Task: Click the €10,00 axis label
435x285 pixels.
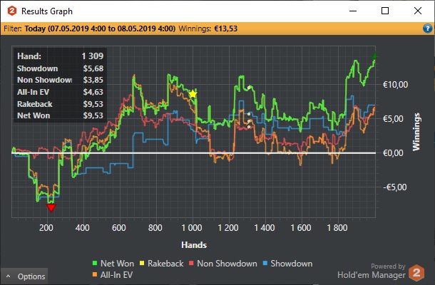Action: point(395,85)
